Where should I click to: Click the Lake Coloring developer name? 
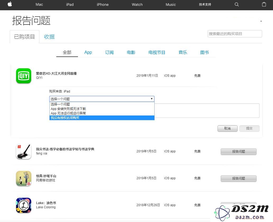pyautogui.click(x=46, y=207)
